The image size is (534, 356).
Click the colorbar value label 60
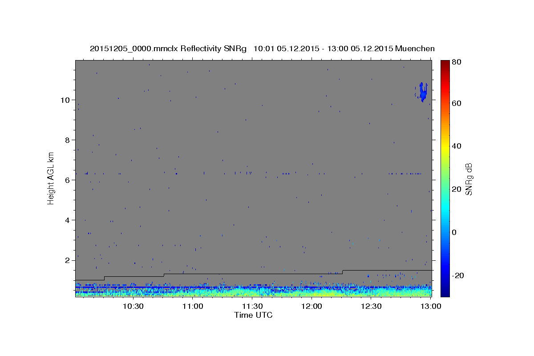[456, 103]
